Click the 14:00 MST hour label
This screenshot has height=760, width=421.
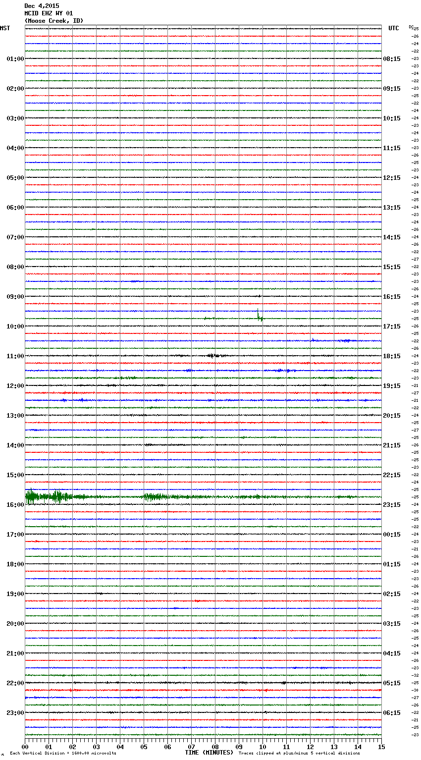(15, 445)
